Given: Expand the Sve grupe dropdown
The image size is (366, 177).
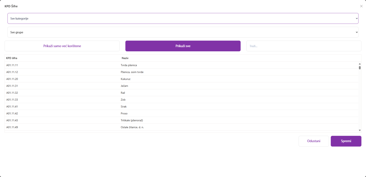Looking at the screenshot, I should [183, 32].
